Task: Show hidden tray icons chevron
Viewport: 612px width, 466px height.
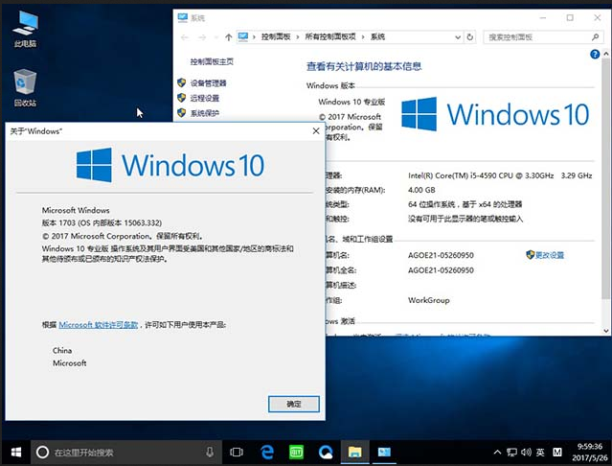Action: (x=497, y=453)
